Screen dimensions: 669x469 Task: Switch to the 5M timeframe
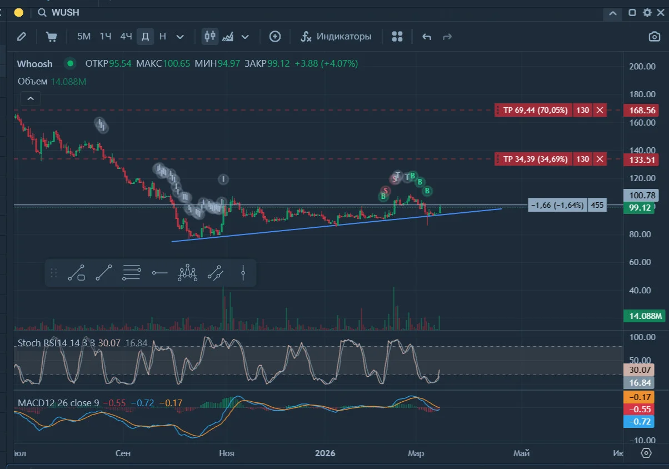(x=84, y=37)
